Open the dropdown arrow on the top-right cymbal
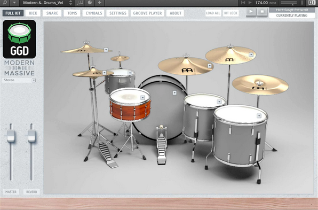Image resolution: width=318 pixels, height=210 pixels. (251, 55)
